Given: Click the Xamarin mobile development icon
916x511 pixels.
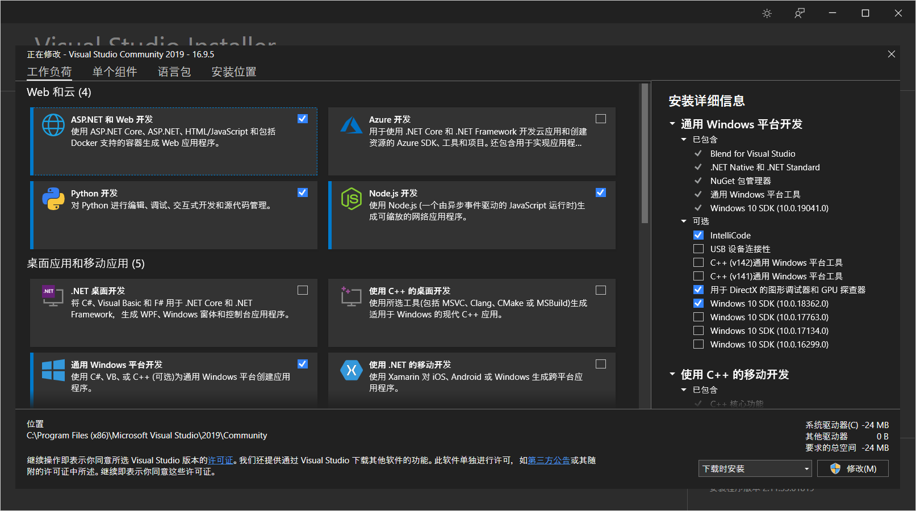Looking at the screenshot, I should click(x=352, y=370).
